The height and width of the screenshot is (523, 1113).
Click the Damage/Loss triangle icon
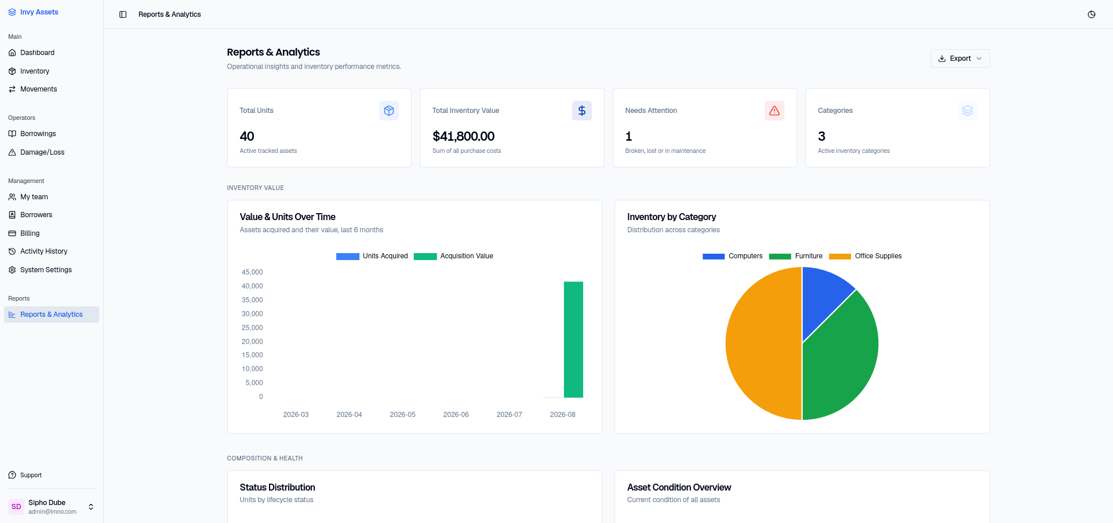click(12, 152)
